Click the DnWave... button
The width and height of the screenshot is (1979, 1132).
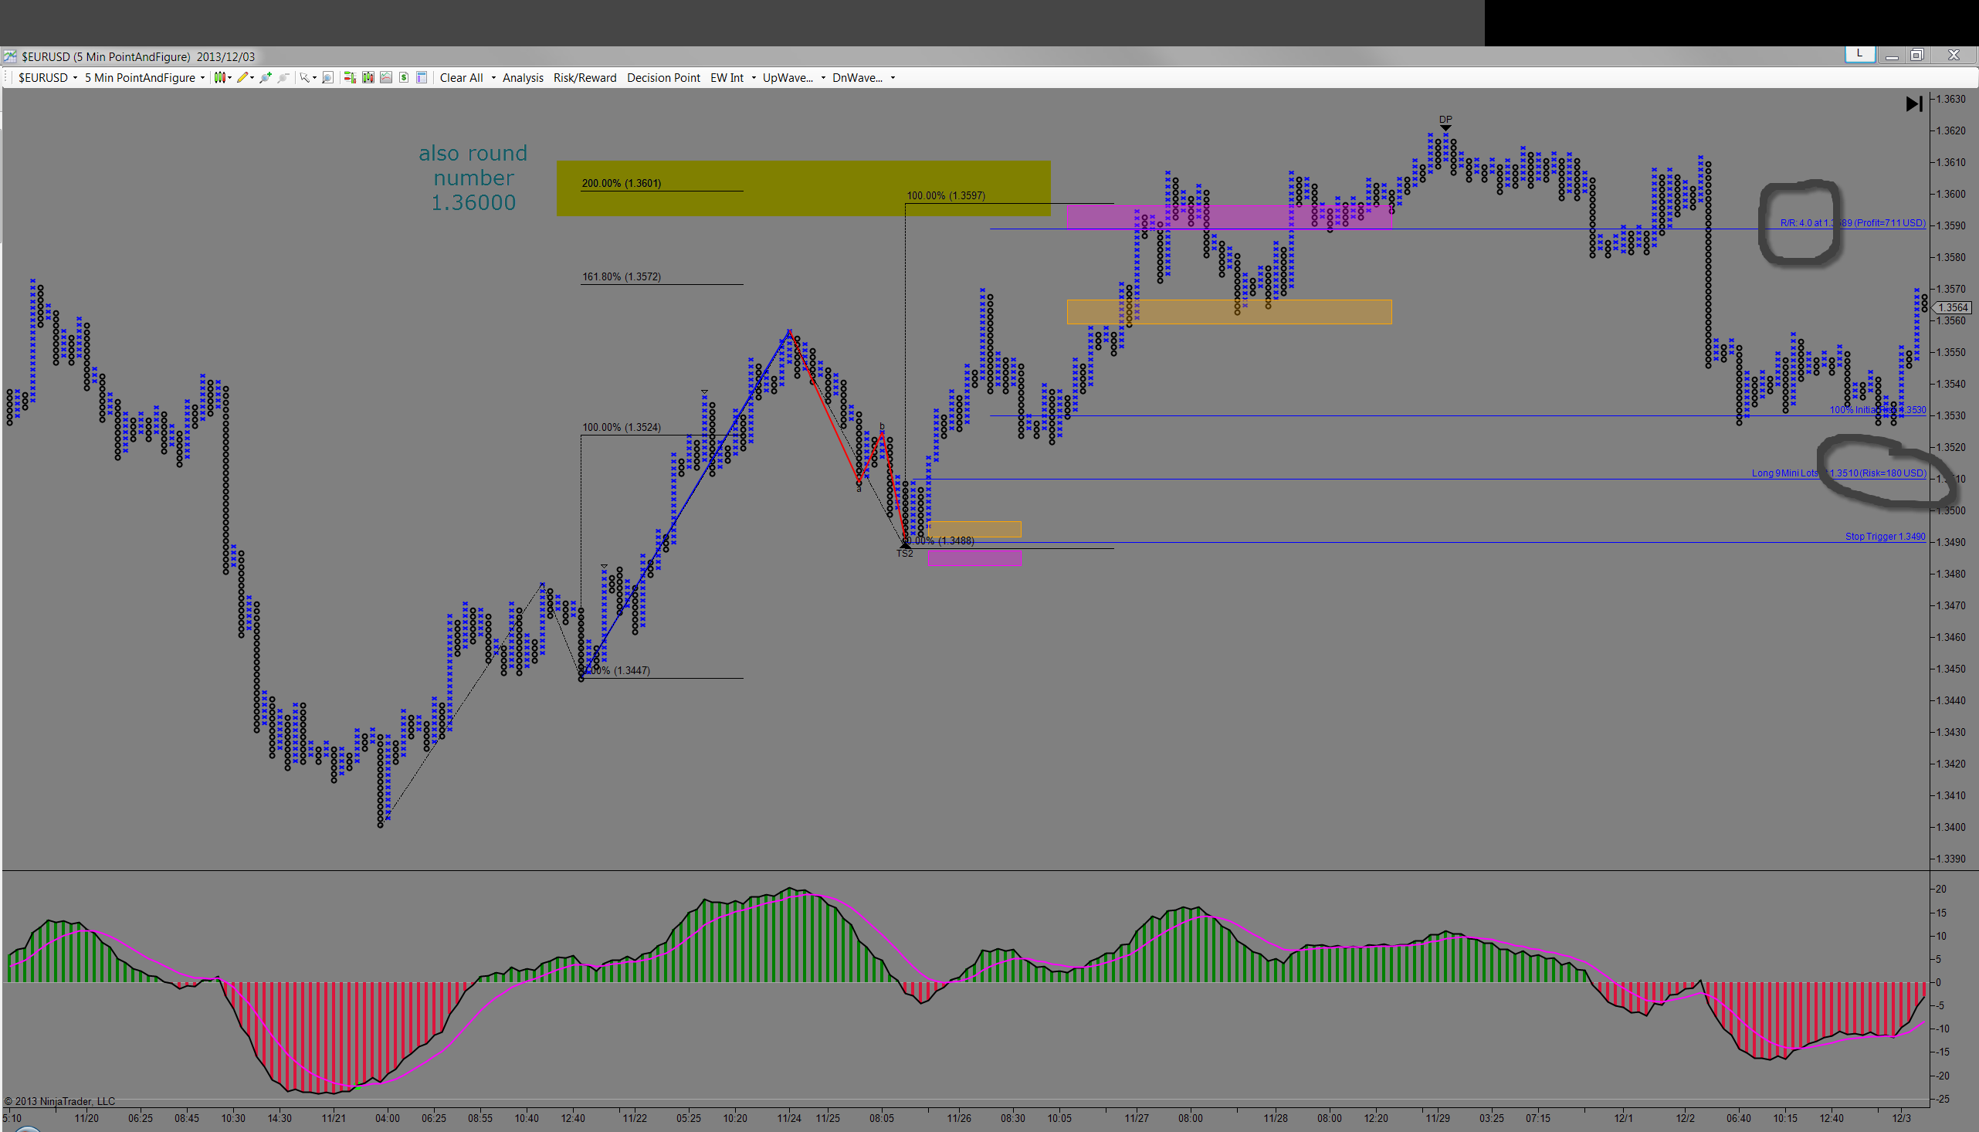tap(857, 78)
